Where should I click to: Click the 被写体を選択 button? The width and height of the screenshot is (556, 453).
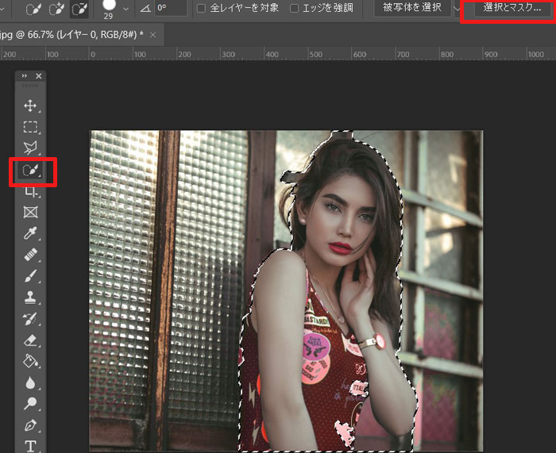click(412, 9)
